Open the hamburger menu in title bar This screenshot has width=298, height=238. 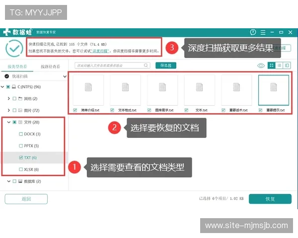point(263,32)
